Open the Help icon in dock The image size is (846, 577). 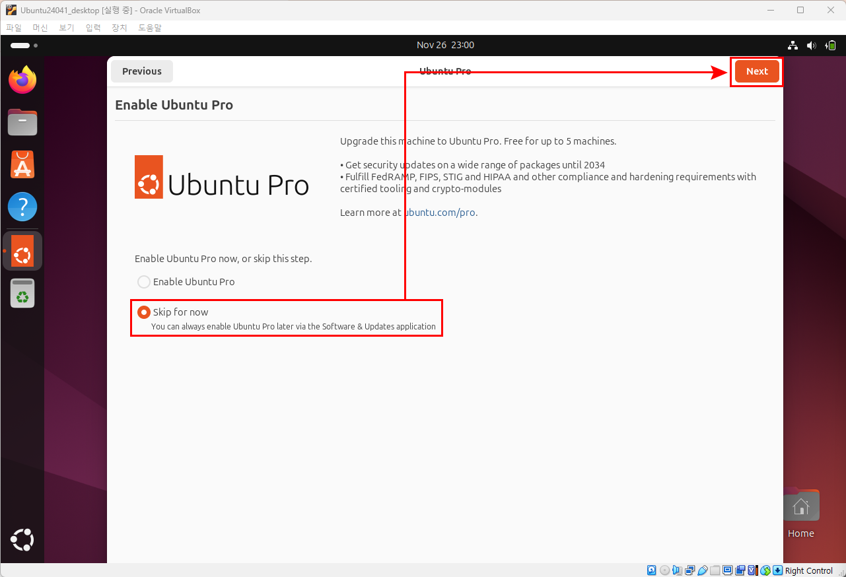[x=22, y=207]
